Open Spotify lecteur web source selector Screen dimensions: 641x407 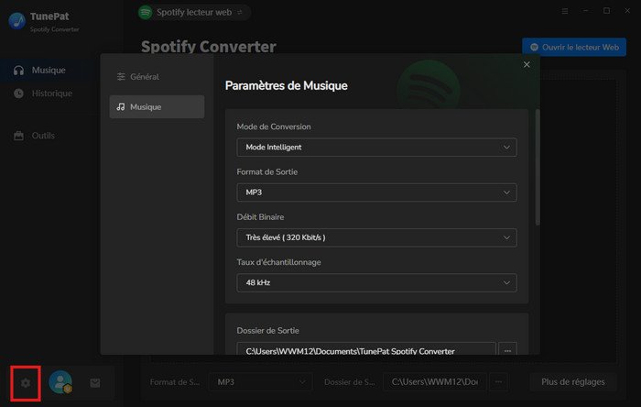coord(193,12)
